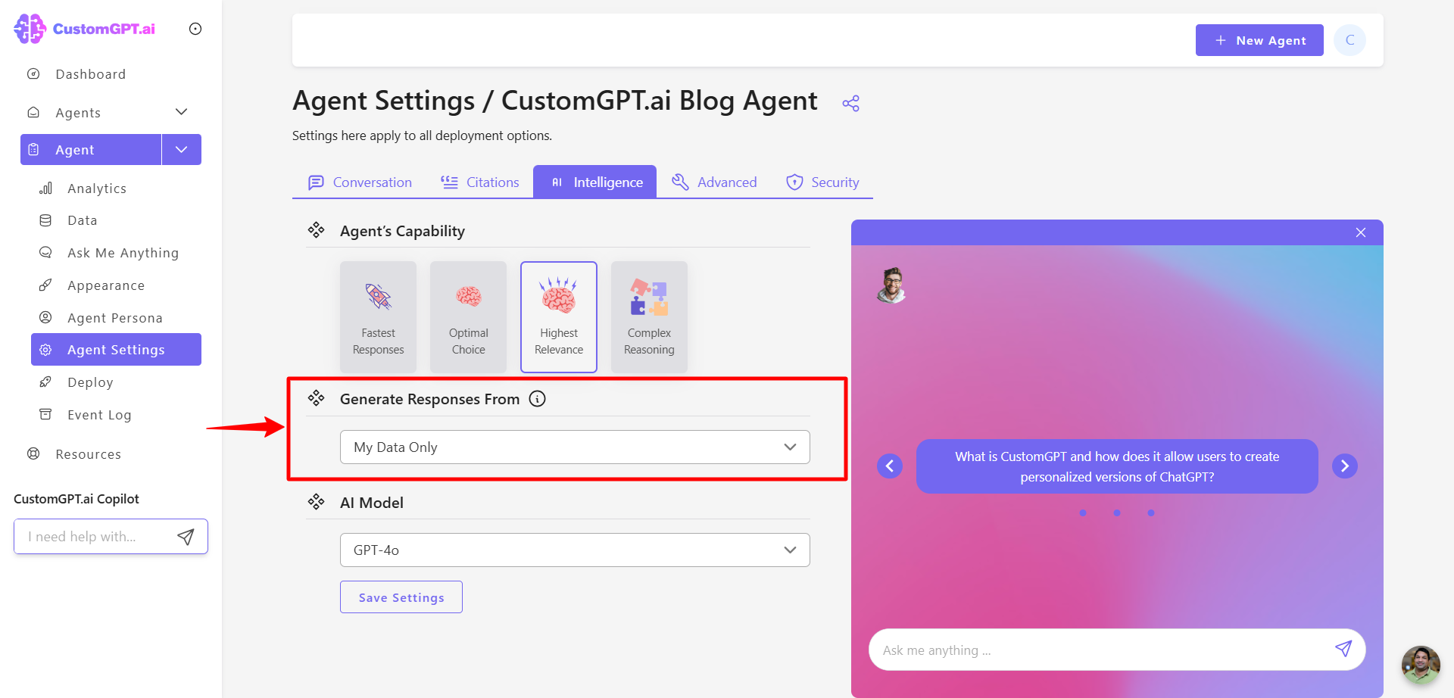Click the Appearance brush icon

click(x=45, y=285)
